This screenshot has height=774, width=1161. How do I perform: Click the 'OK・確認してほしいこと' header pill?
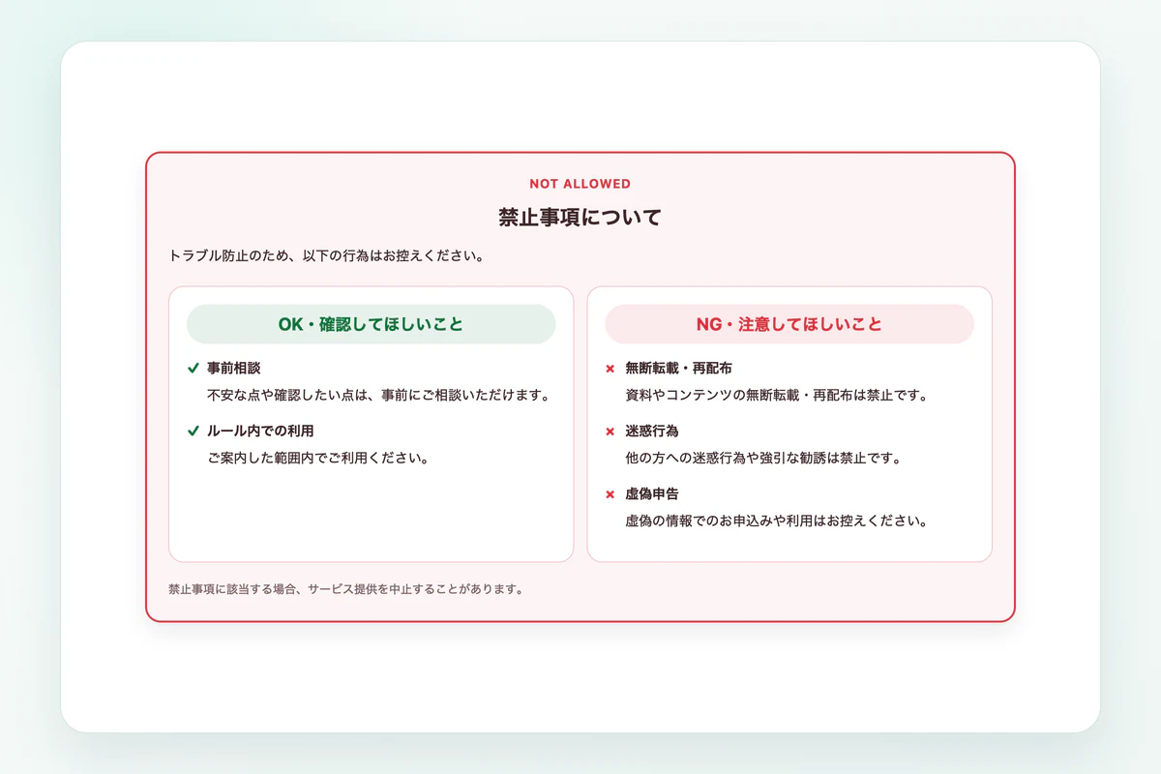click(372, 324)
